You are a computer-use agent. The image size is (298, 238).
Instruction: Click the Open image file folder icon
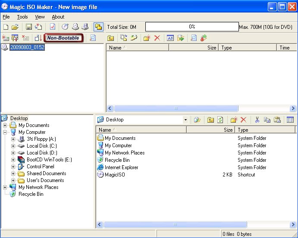click(x=15, y=27)
